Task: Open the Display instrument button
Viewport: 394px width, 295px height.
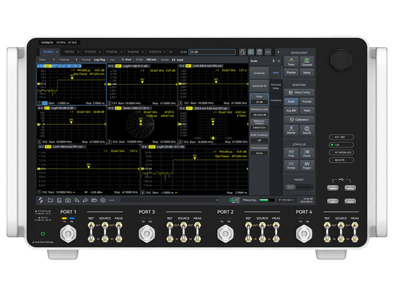Action: tap(291, 73)
